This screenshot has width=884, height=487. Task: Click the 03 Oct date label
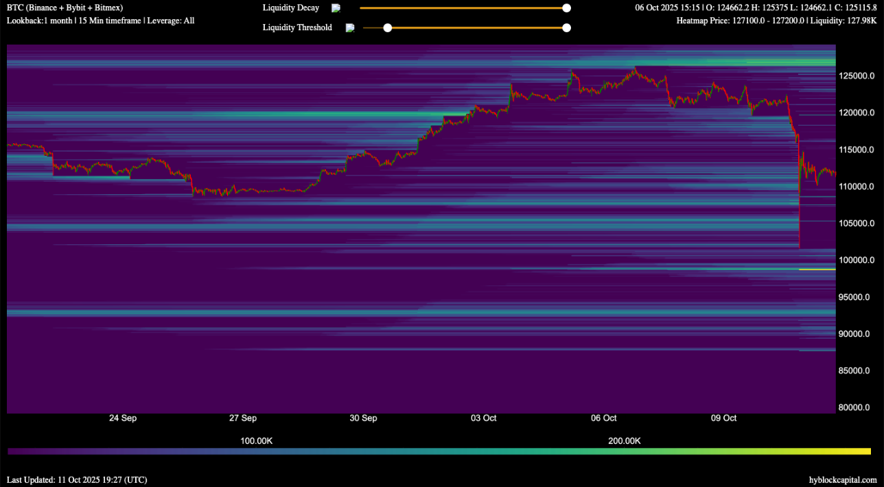[484, 418]
